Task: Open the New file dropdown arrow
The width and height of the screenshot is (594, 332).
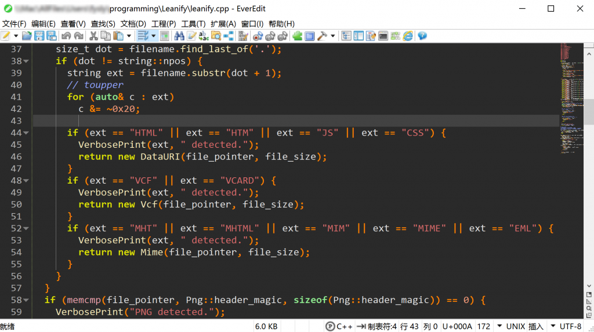Action: [16, 36]
